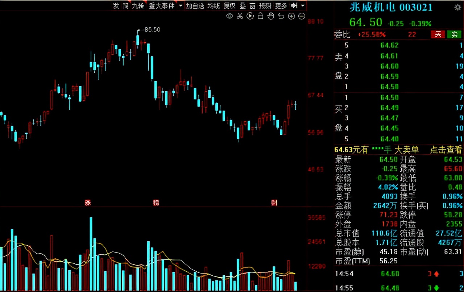
Task: Select sell level 5 price 64.62
Action: coord(389,45)
